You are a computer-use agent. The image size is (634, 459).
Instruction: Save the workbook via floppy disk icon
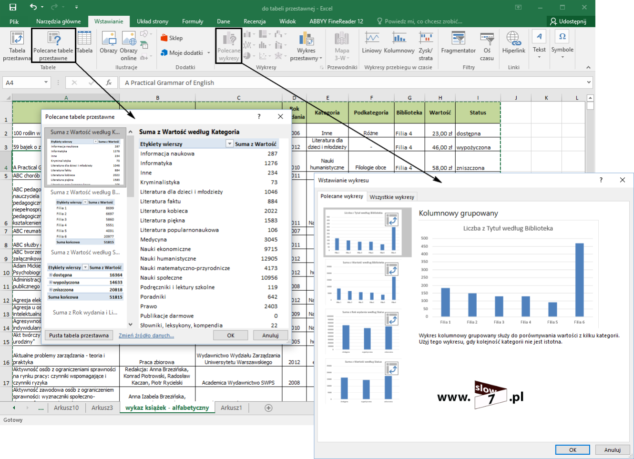13,7
